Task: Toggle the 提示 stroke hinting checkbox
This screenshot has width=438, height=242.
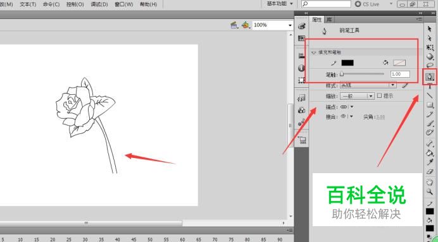Action: (379, 95)
